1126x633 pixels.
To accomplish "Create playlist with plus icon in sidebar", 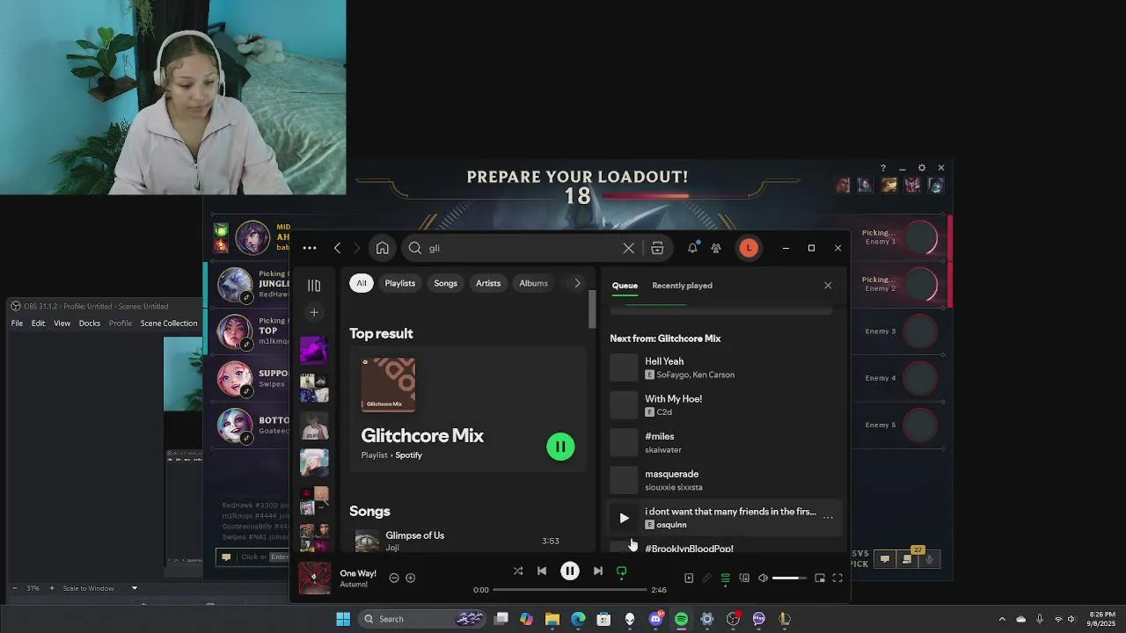I will (x=314, y=312).
